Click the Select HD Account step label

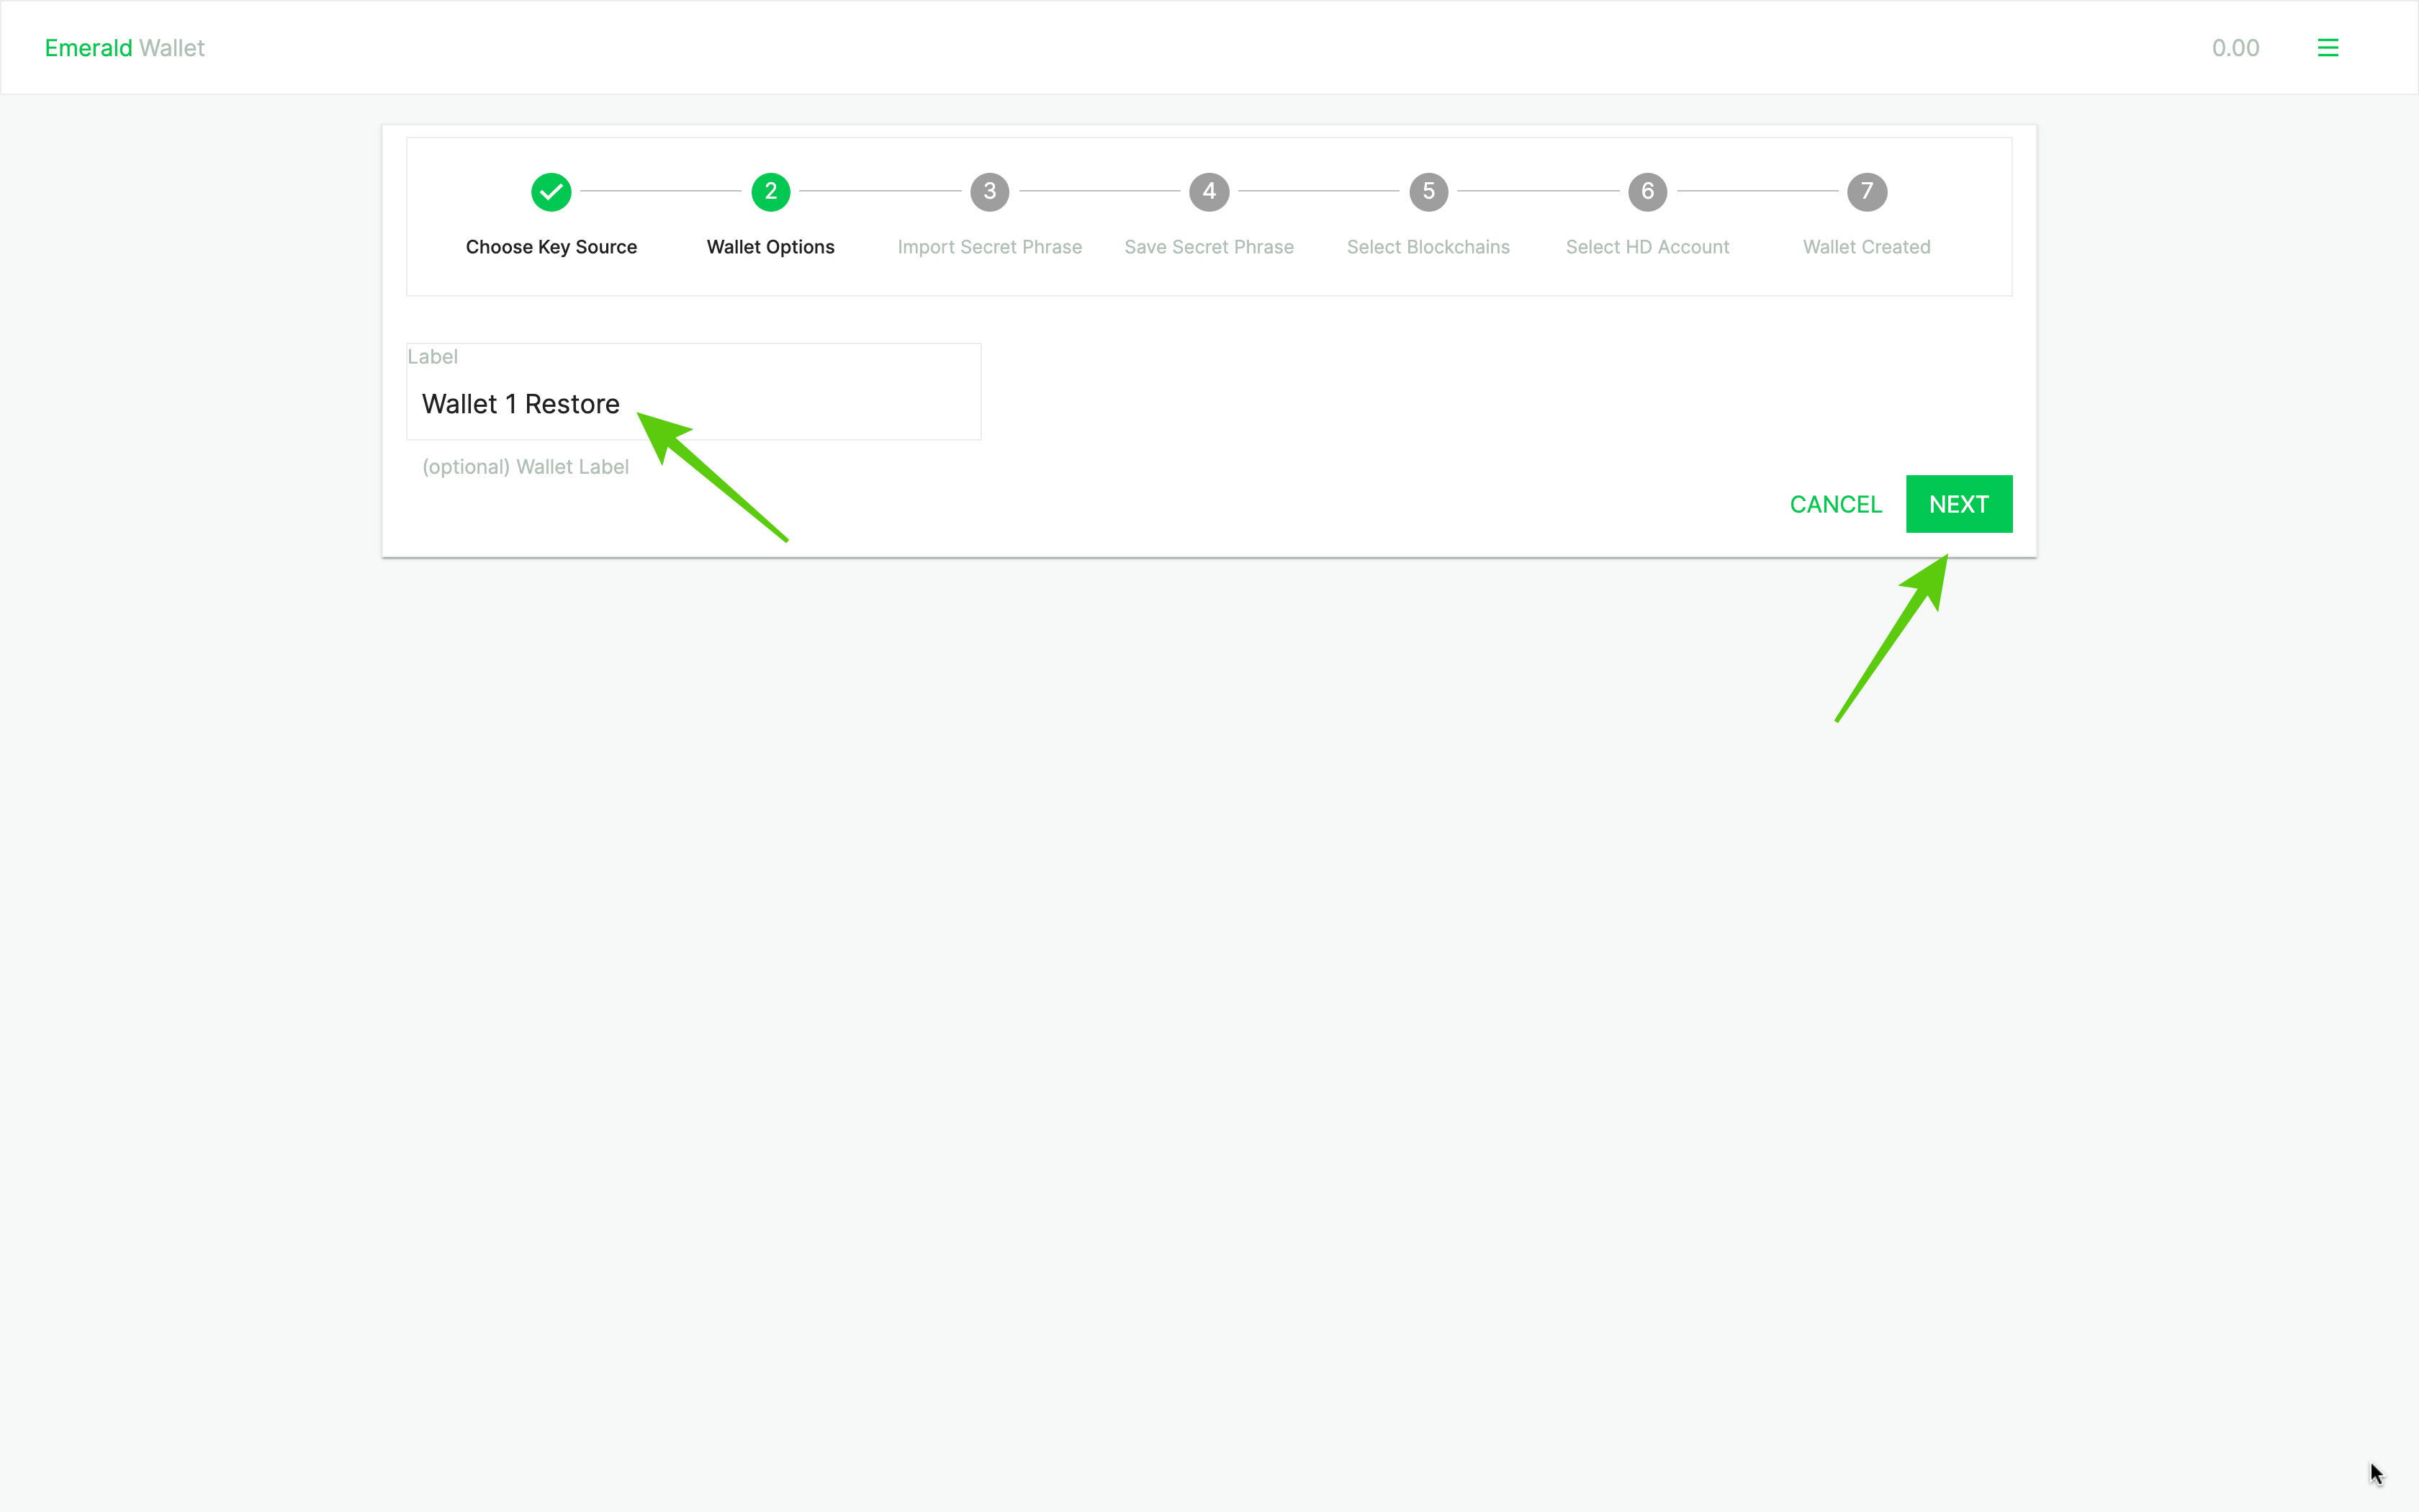tap(1647, 247)
